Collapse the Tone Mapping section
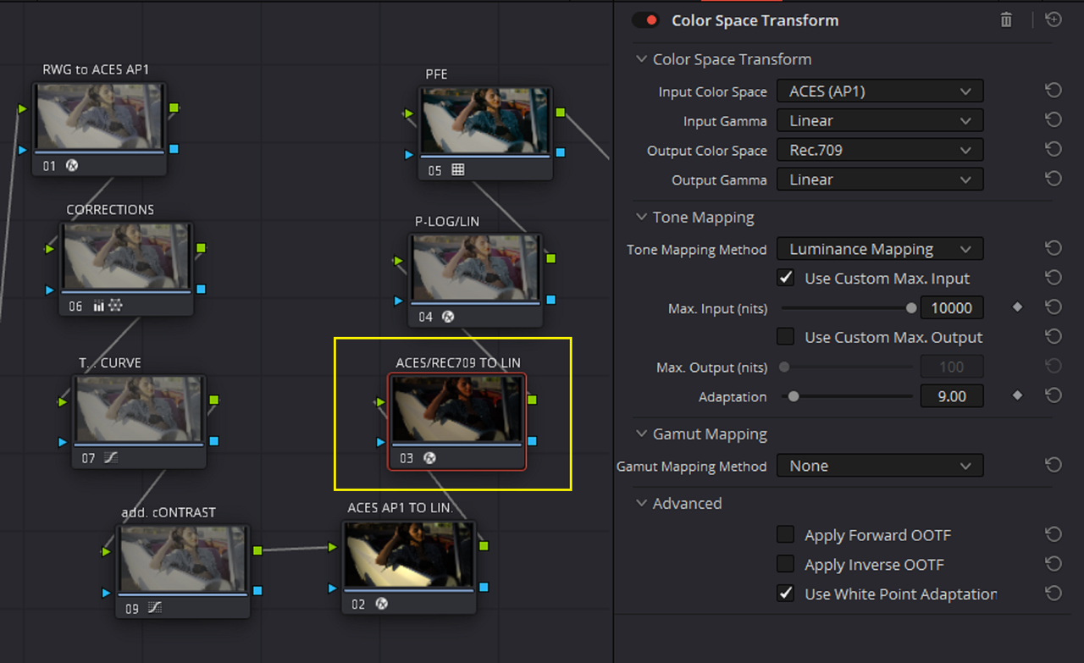The width and height of the screenshot is (1084, 663). coord(641,218)
